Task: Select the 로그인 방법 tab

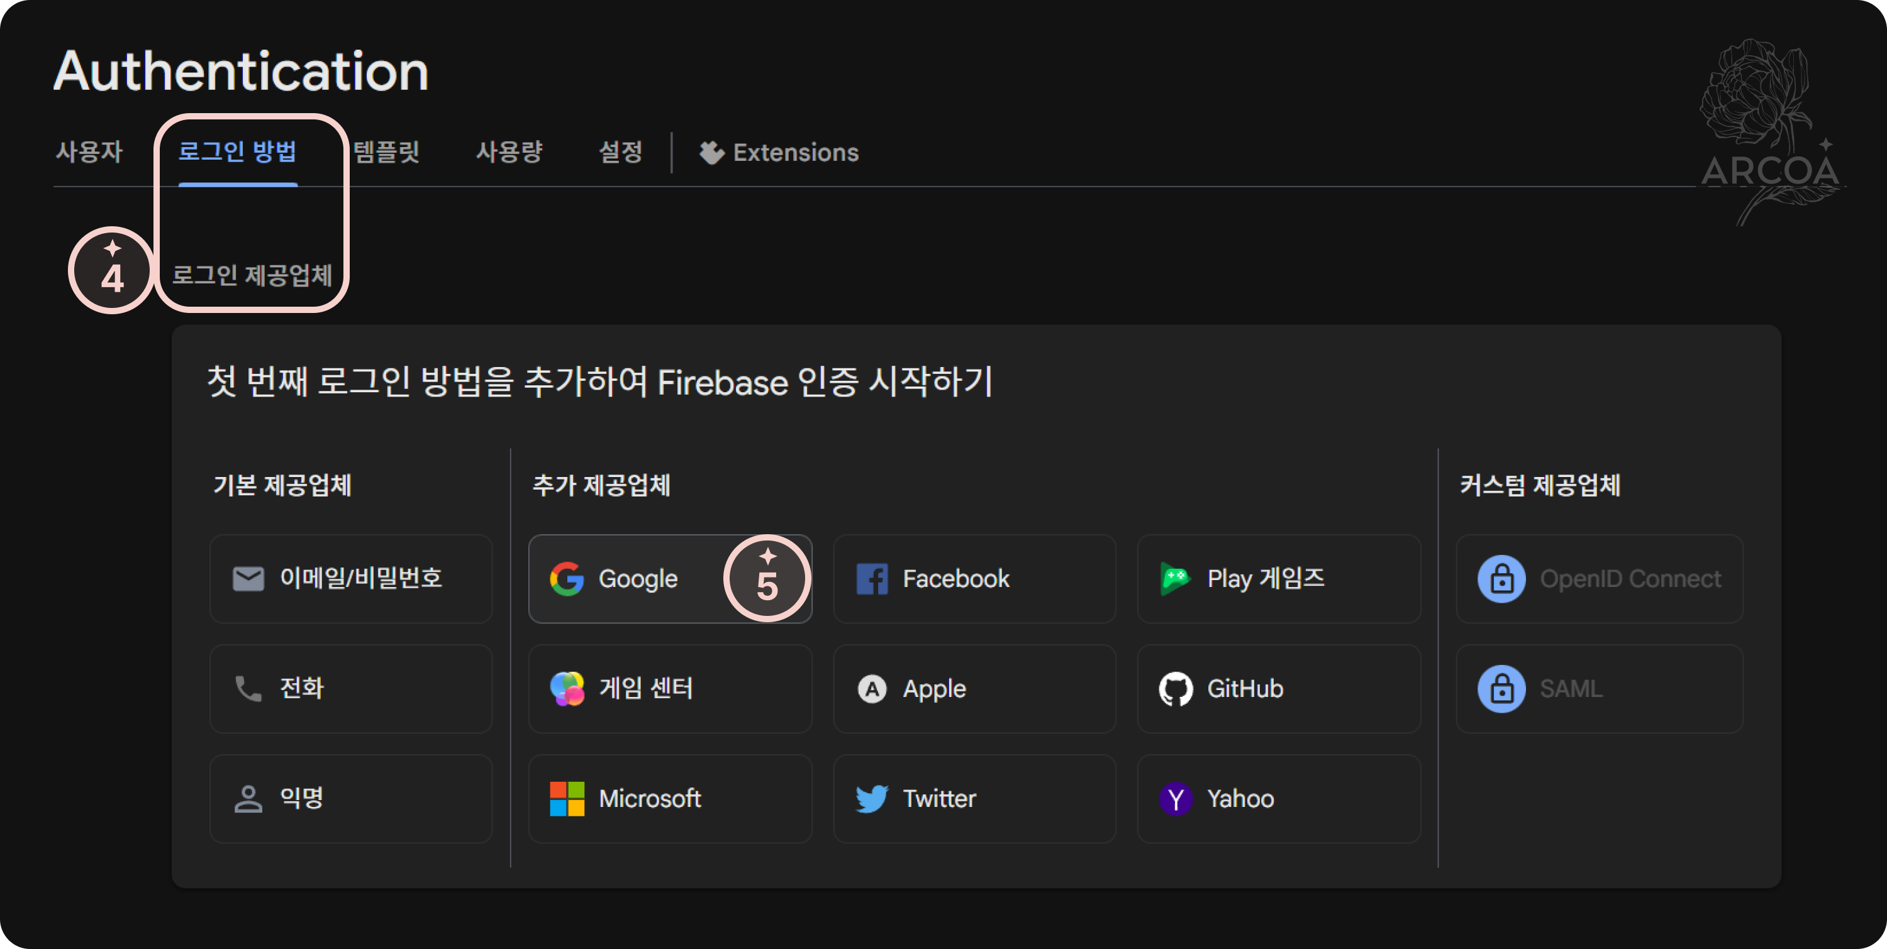Action: 237,152
